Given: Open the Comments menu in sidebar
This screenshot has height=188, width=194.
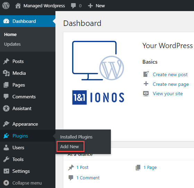Looking at the screenshot, I should [24, 97].
